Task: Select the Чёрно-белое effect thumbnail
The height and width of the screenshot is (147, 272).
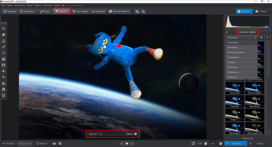Action: [255, 101]
